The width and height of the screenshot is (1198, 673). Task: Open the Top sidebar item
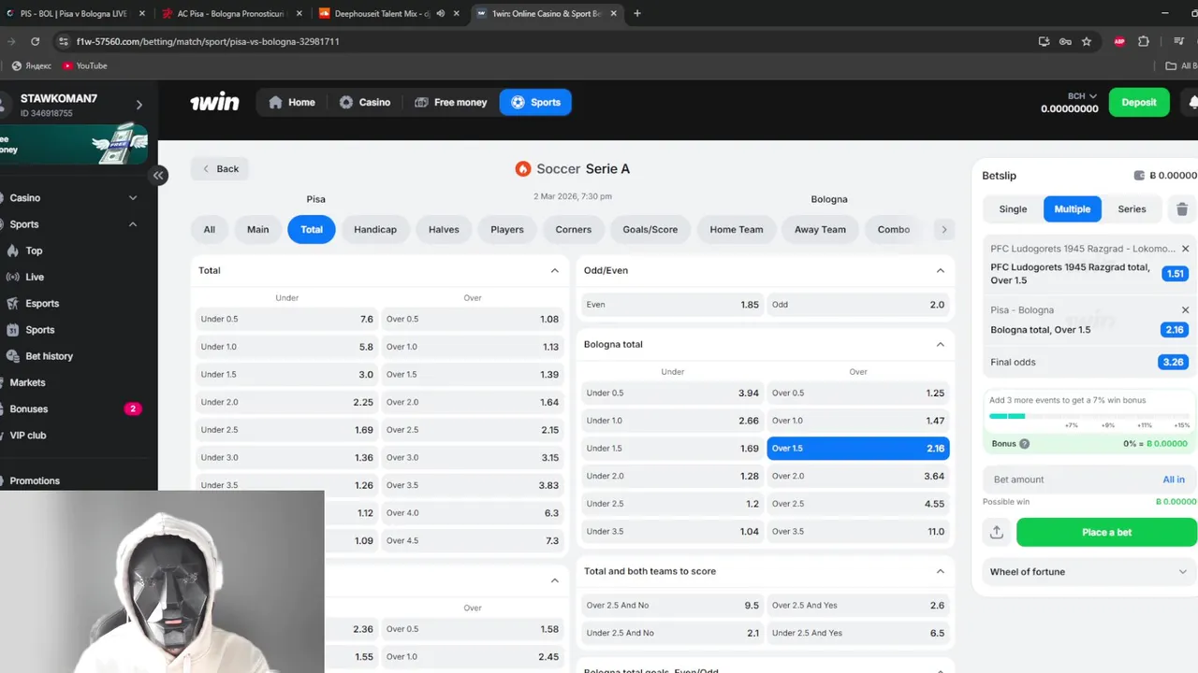34,251
